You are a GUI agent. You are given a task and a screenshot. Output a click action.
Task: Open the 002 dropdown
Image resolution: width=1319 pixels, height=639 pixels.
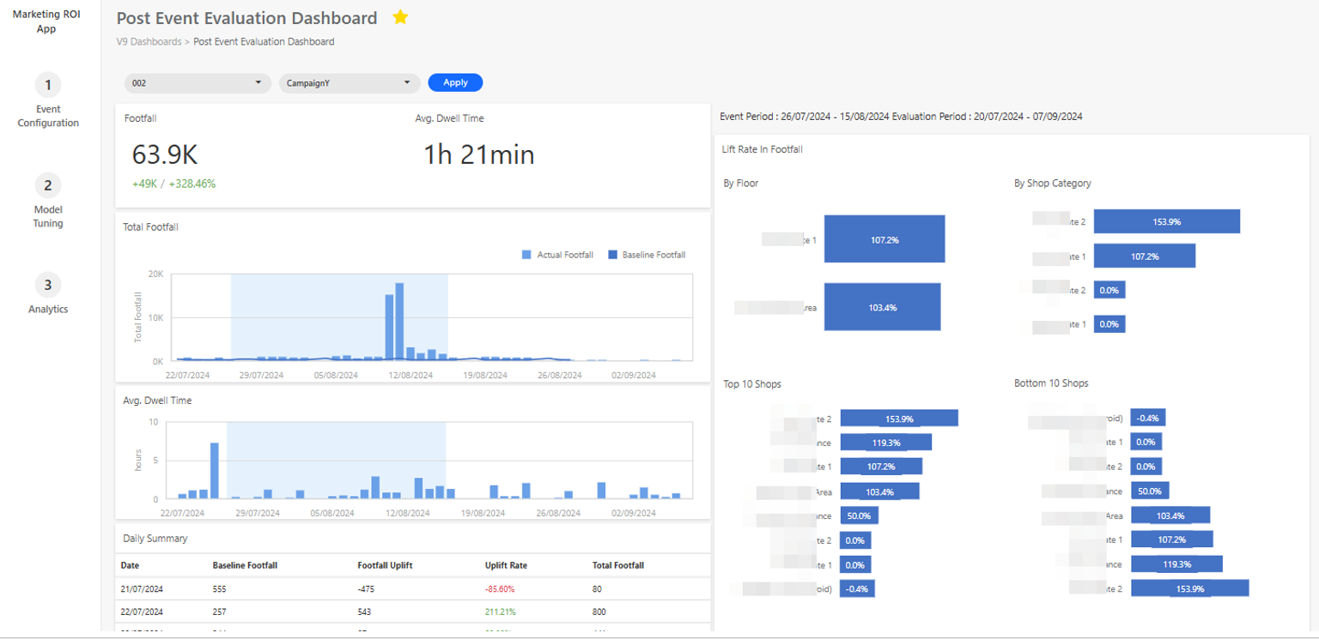click(x=198, y=83)
